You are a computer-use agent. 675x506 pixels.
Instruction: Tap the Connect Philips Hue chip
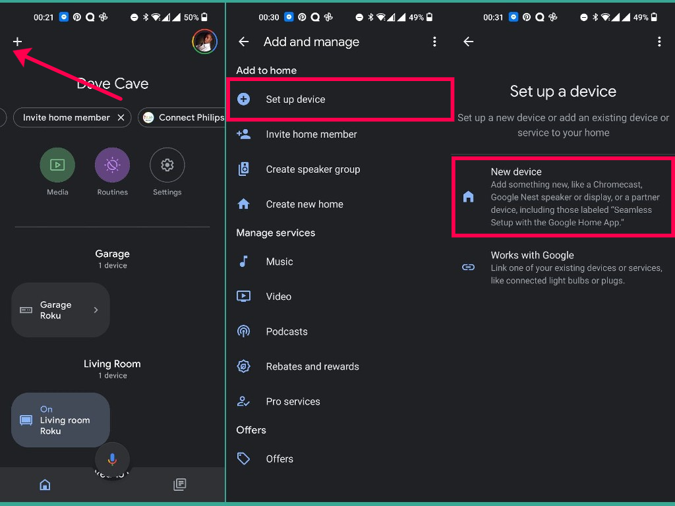[x=182, y=117]
